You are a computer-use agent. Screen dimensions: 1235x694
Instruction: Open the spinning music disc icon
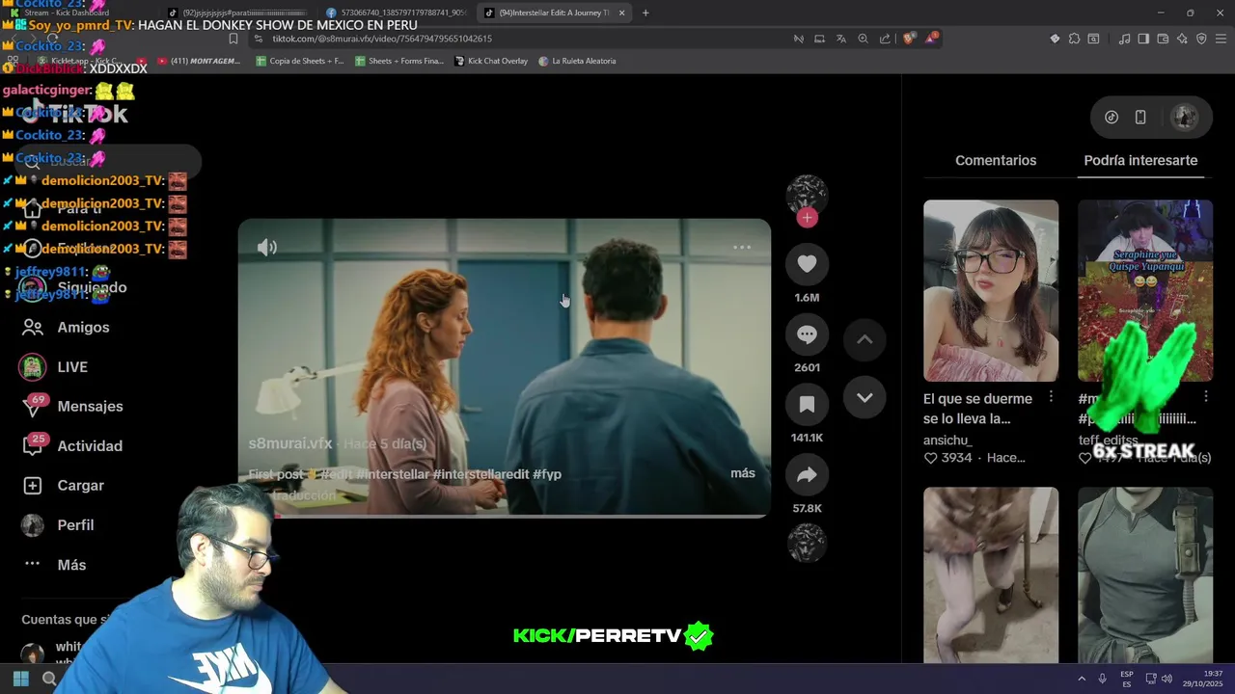807,543
